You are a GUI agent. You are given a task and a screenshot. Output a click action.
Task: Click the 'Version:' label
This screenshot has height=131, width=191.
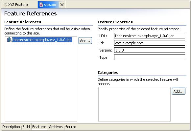[x=106, y=50]
